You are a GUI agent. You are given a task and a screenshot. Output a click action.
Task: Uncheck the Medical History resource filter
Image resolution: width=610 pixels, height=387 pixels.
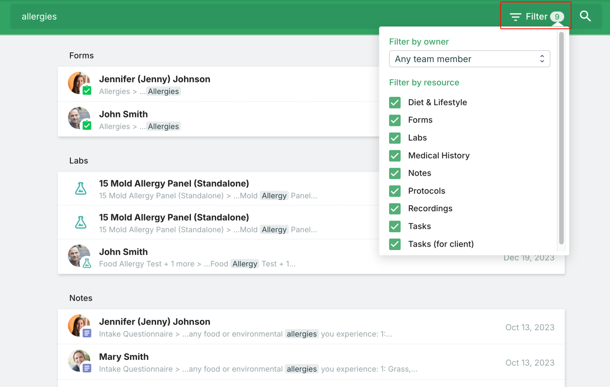coord(395,155)
